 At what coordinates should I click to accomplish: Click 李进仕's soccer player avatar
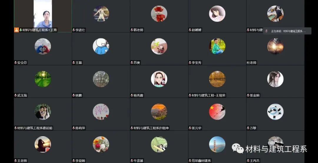click(x=101, y=13)
